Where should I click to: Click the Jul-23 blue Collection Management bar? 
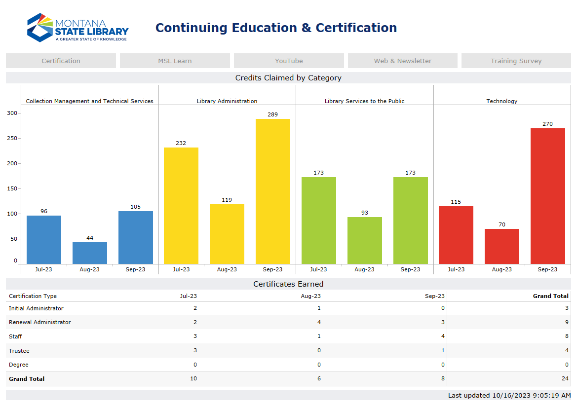pyautogui.click(x=43, y=239)
